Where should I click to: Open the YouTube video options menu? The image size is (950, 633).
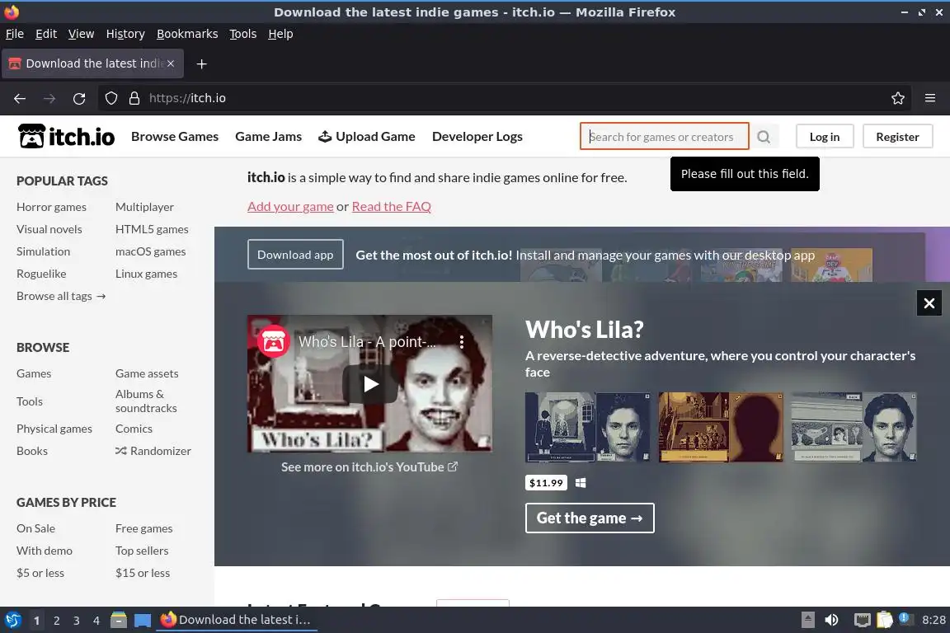[462, 342]
